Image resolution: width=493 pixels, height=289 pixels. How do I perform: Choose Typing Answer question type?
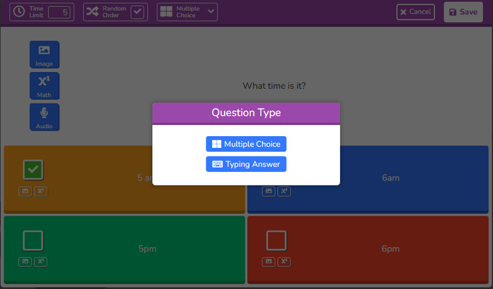pyautogui.click(x=246, y=164)
